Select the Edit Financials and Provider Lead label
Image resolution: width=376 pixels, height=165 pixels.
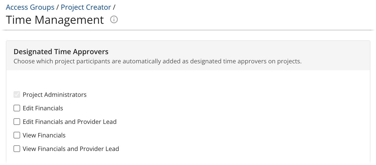70,122
